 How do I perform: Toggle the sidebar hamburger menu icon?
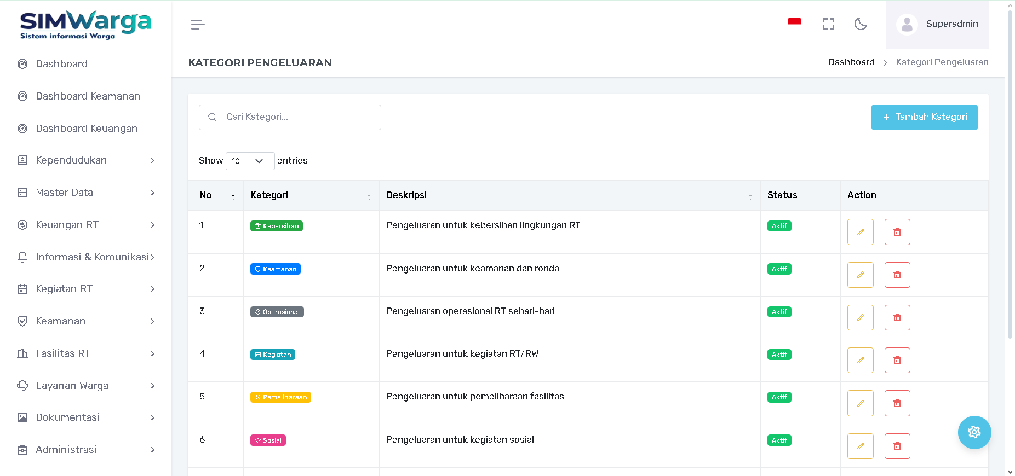coord(198,25)
